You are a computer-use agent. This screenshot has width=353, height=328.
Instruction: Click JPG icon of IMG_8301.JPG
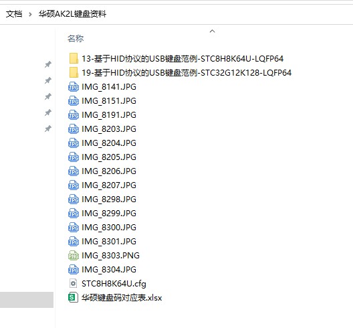coord(74,241)
